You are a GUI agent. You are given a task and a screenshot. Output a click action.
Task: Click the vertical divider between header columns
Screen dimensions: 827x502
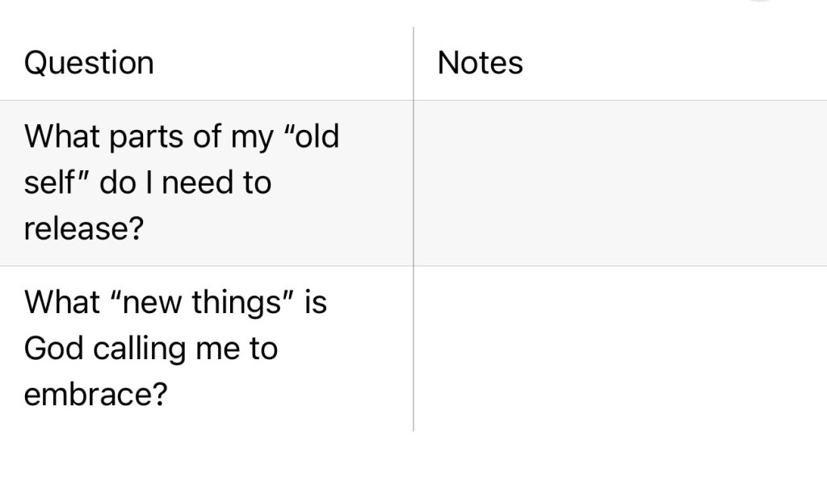click(x=413, y=63)
